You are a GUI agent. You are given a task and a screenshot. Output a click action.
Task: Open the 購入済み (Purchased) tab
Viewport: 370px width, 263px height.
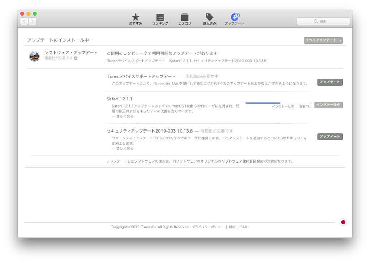210,19
